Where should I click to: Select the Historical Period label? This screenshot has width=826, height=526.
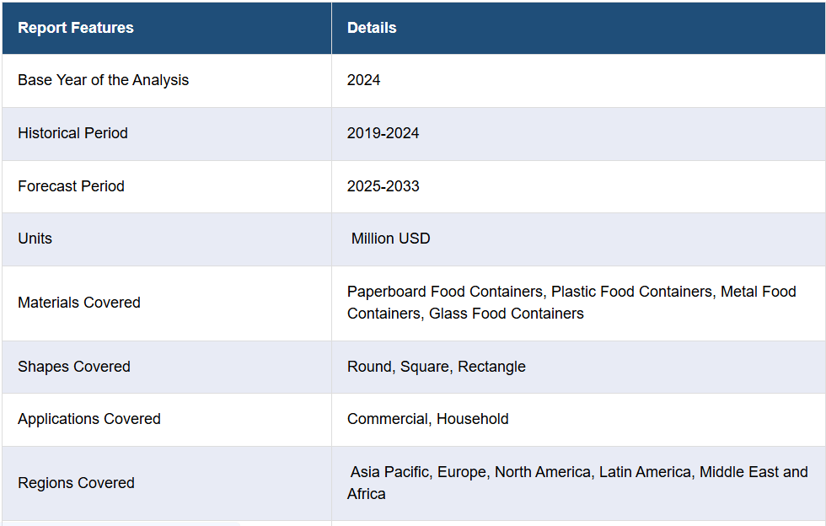(x=72, y=133)
